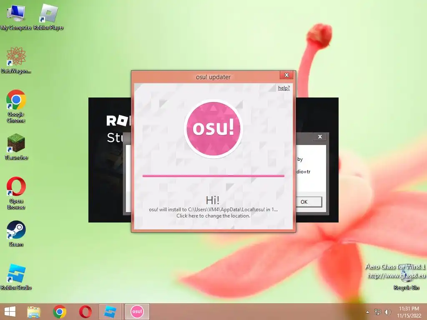
Task: Open the volume tray icon
Action: pyautogui.click(x=387, y=312)
